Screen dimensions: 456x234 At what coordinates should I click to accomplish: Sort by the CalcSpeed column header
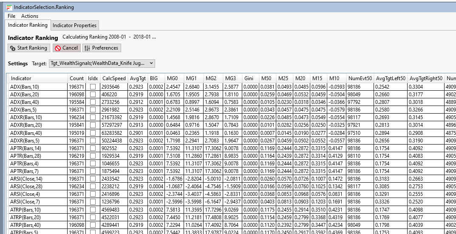[x=114, y=78]
